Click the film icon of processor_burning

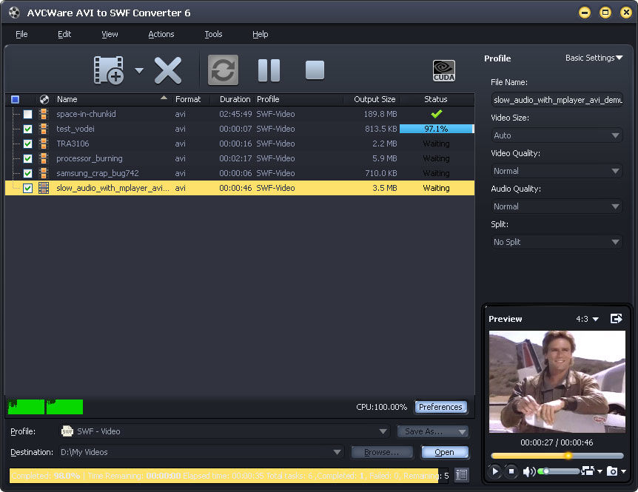pyautogui.click(x=44, y=158)
